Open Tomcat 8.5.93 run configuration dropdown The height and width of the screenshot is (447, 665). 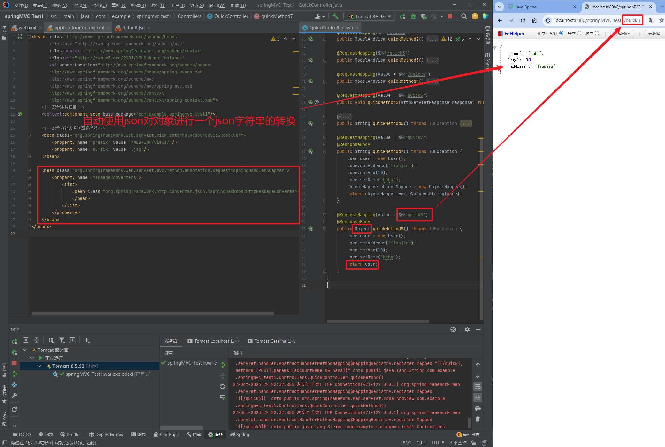[370, 16]
